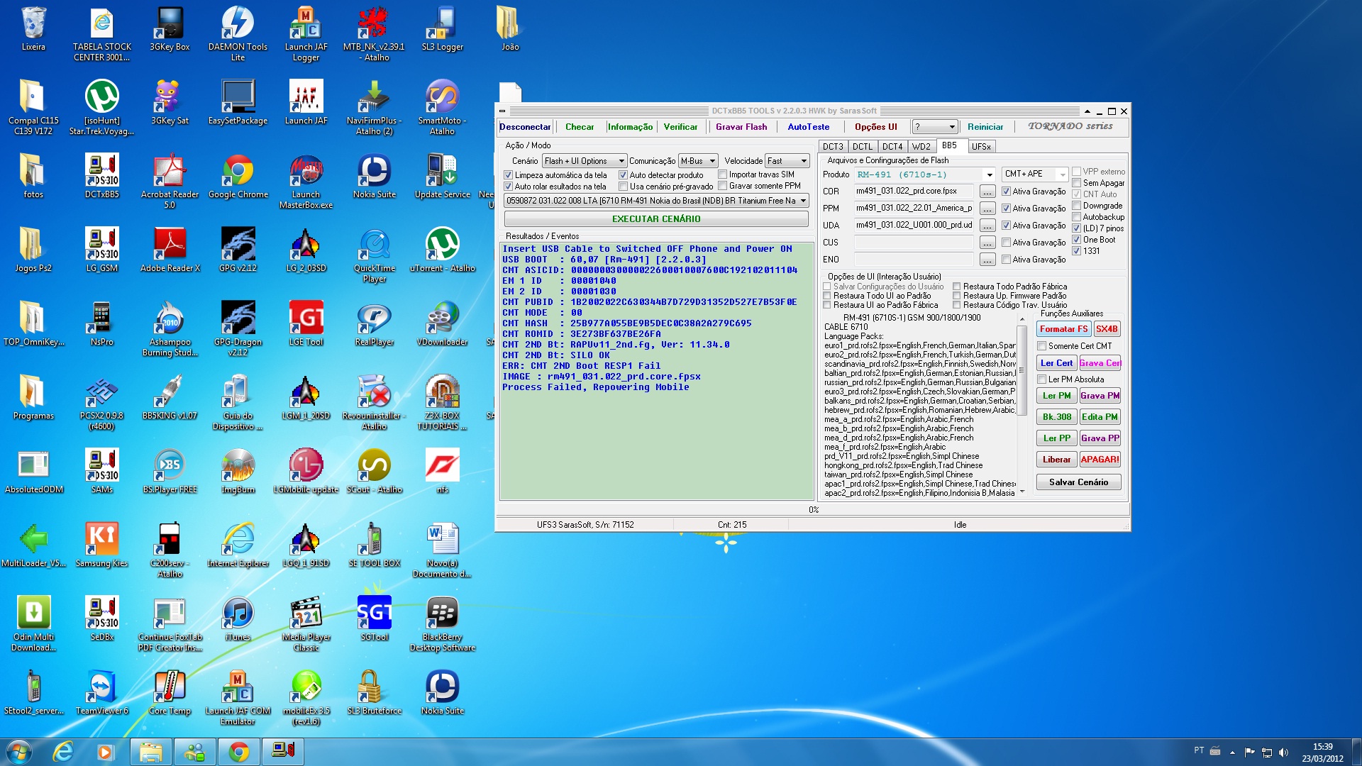Screen dimensions: 1362x766
Task: Open the ImgBurn desktop icon
Action: click(238, 472)
